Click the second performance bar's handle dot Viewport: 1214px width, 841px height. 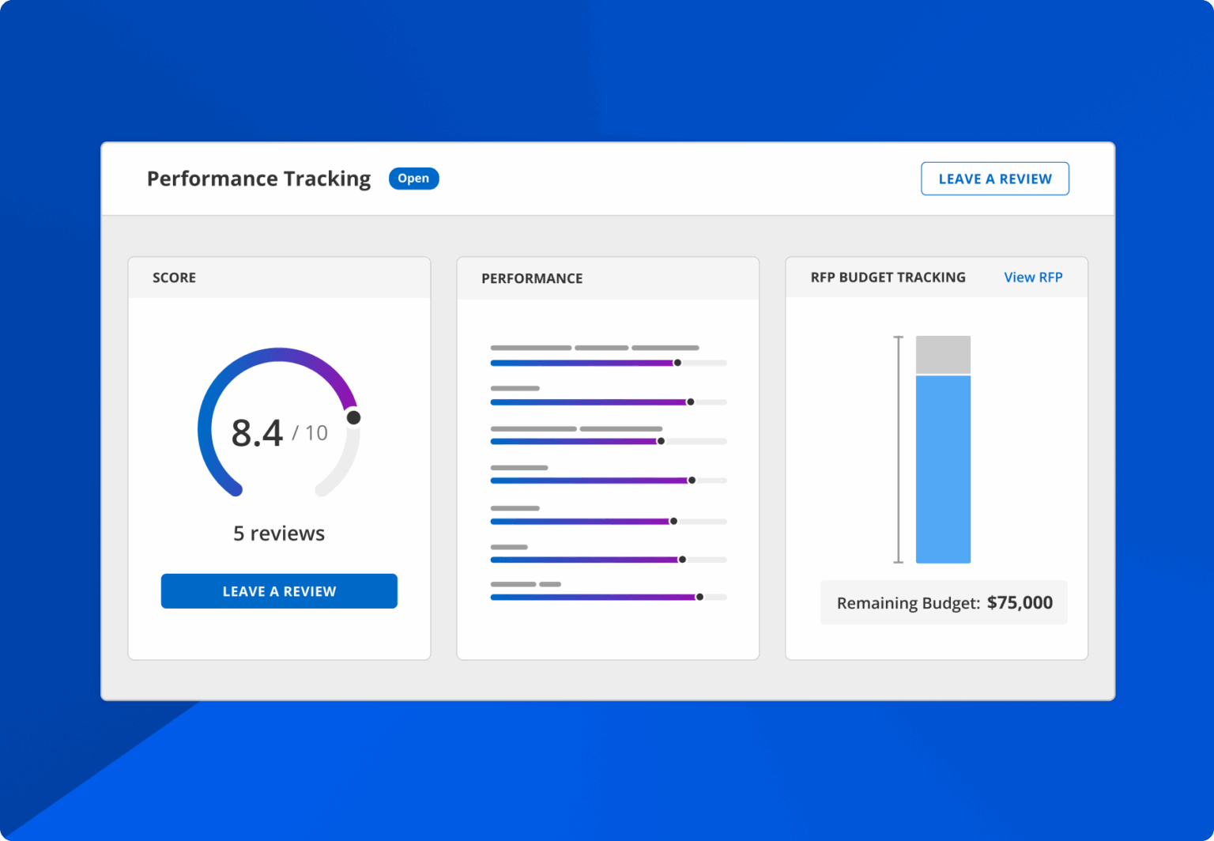pos(691,402)
